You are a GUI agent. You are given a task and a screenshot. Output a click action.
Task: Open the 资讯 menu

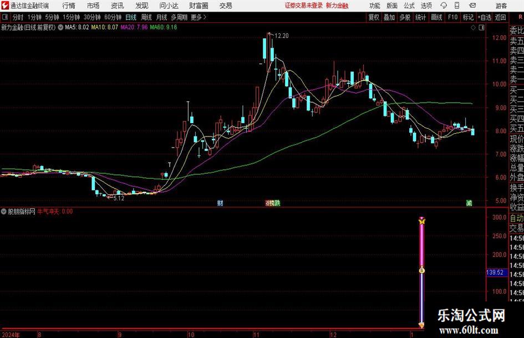(x=118, y=6)
